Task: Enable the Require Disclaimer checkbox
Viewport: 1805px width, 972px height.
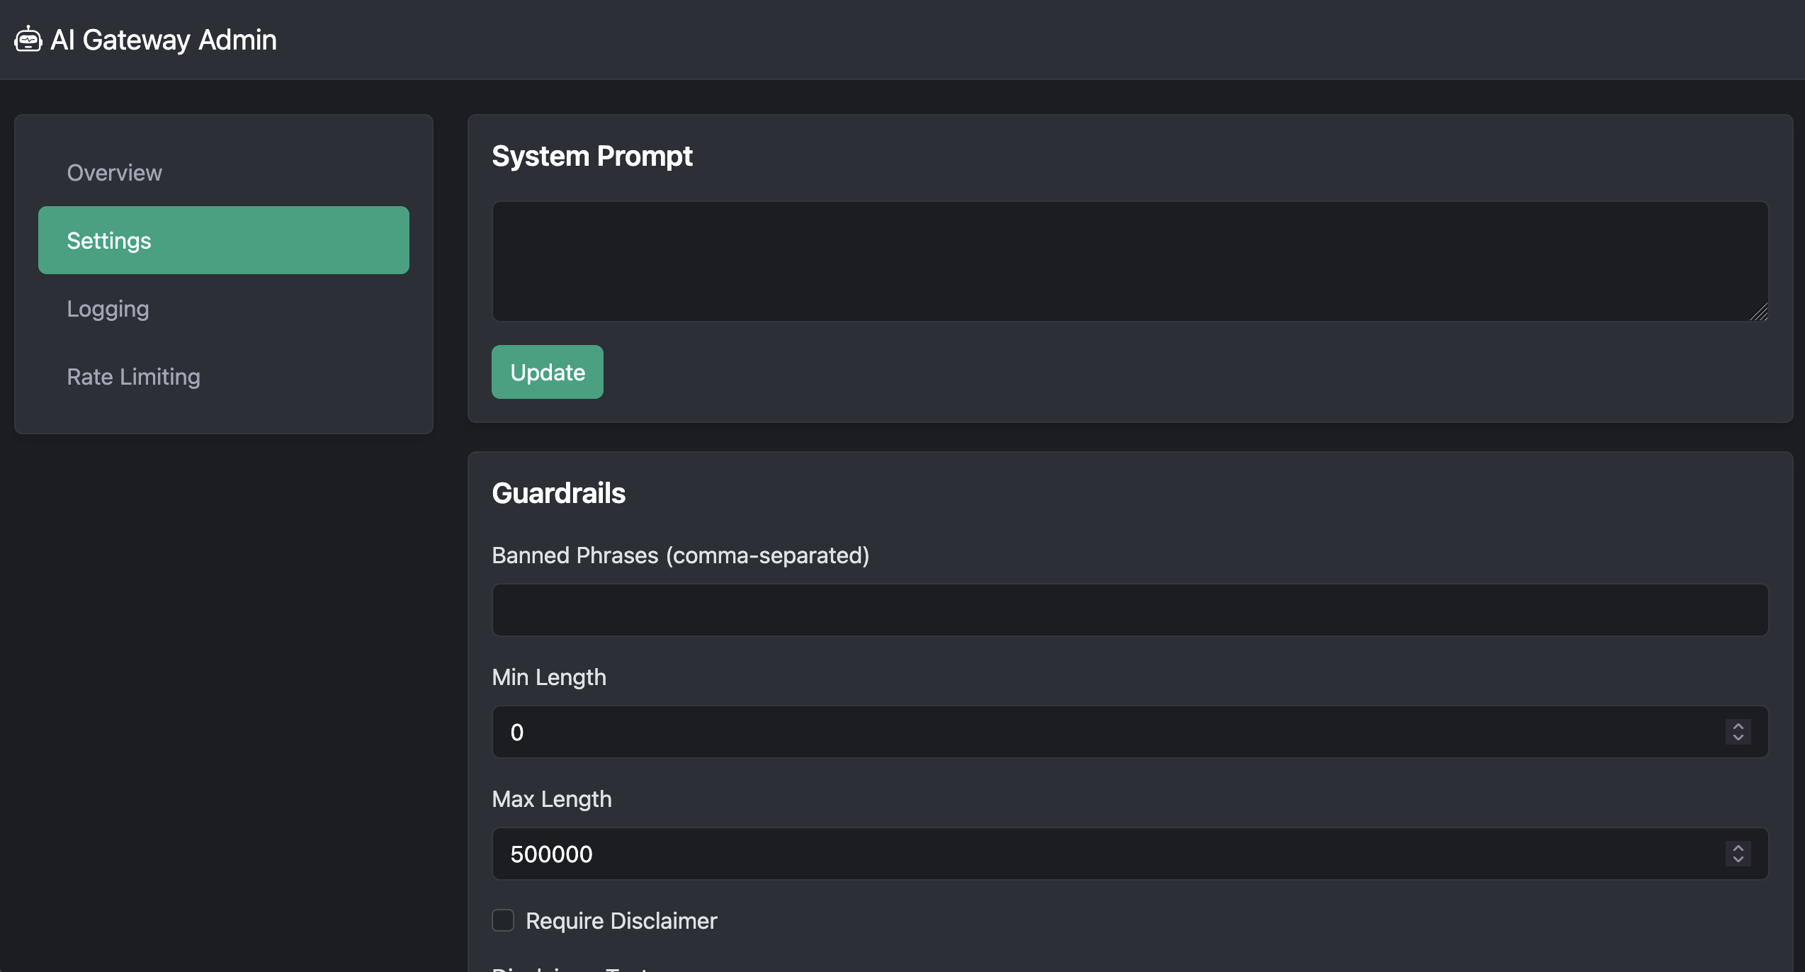Action: [503, 920]
